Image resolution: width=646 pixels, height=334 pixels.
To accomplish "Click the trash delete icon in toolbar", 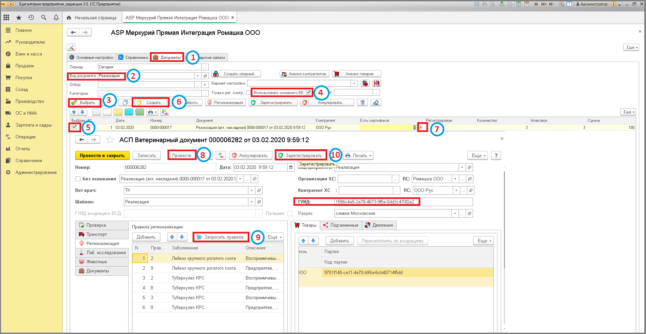I will tap(362, 103).
